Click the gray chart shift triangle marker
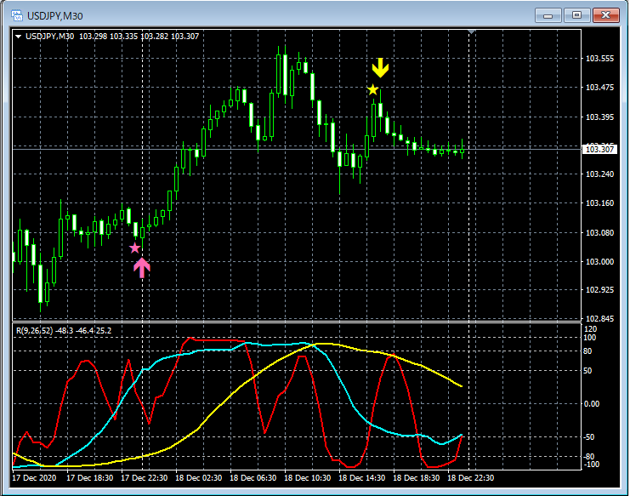Image resolution: width=630 pixels, height=496 pixels. (473, 32)
